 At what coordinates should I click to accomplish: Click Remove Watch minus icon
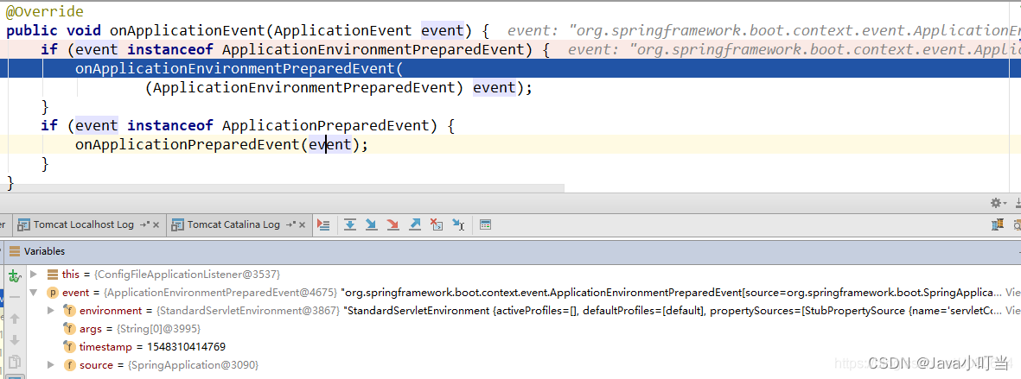(x=15, y=296)
